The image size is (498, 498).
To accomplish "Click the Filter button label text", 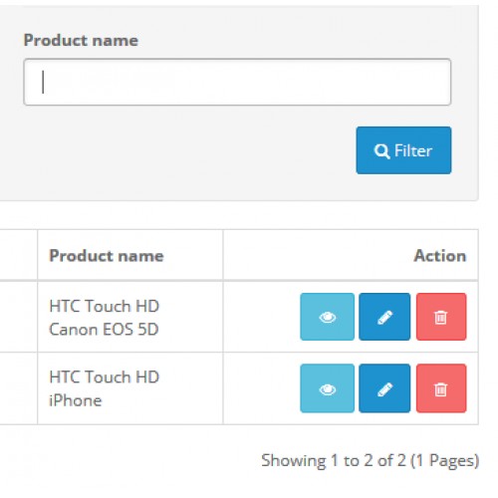I will [x=413, y=150].
